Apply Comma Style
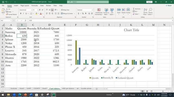 tap(86, 13)
